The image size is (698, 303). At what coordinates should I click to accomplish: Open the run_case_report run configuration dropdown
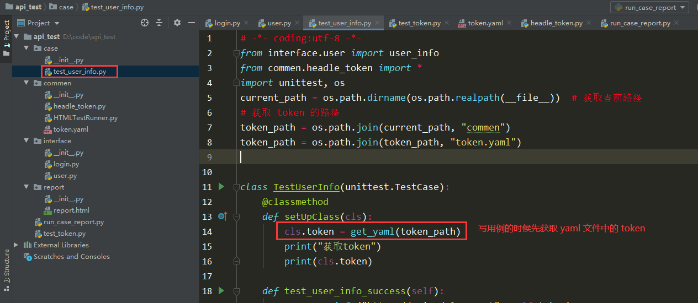pos(649,7)
